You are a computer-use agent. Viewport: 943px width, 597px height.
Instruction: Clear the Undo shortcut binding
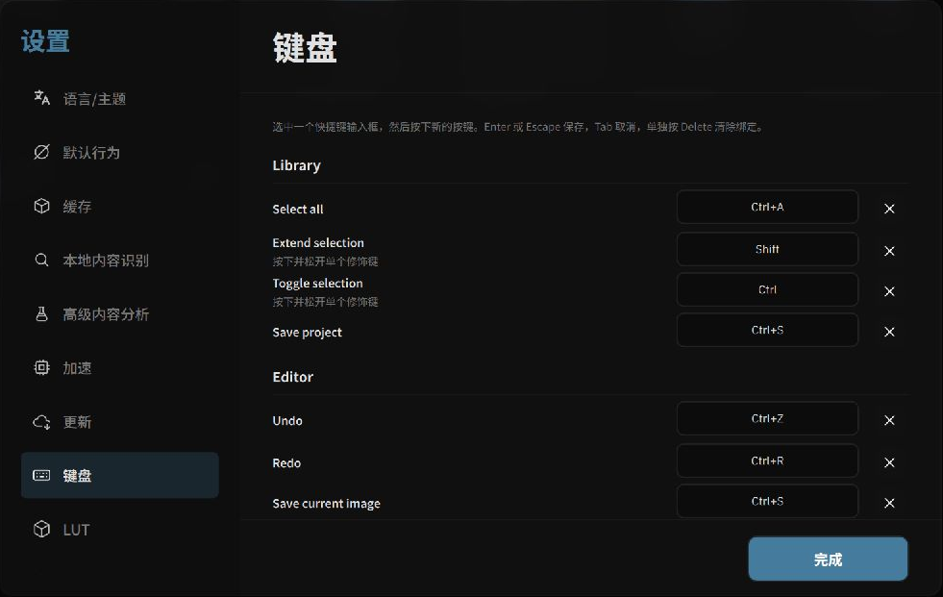tap(889, 420)
